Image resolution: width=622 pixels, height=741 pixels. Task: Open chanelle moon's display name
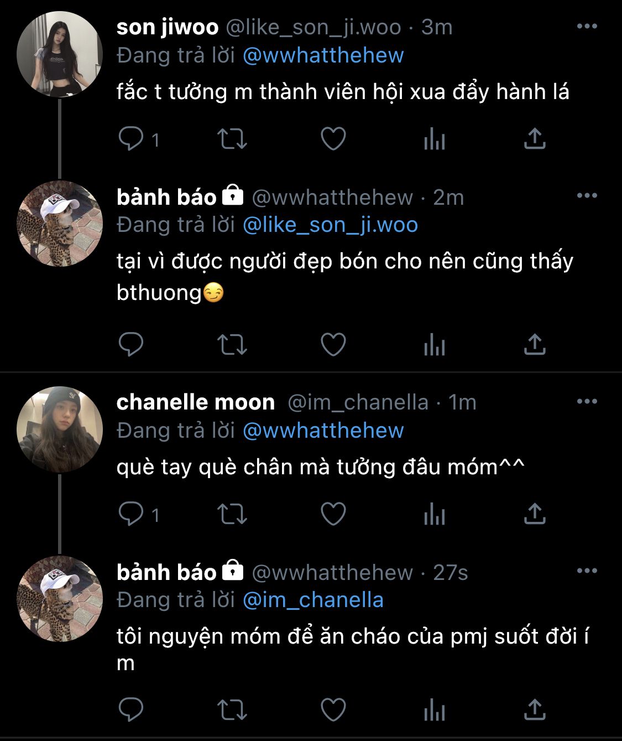pyautogui.click(x=196, y=402)
